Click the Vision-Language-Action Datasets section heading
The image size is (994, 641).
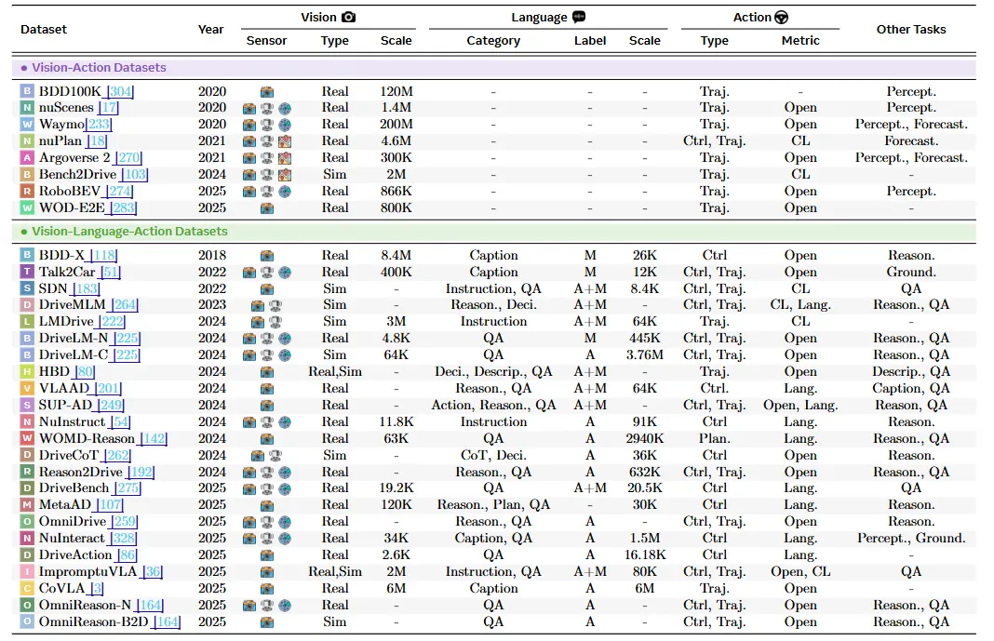(x=129, y=232)
